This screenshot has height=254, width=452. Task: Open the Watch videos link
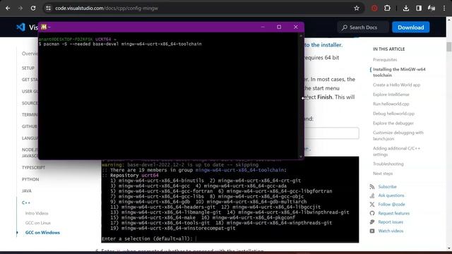pos(391,231)
